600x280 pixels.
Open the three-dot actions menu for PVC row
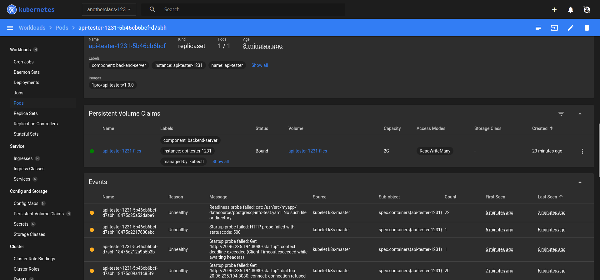[x=582, y=151]
